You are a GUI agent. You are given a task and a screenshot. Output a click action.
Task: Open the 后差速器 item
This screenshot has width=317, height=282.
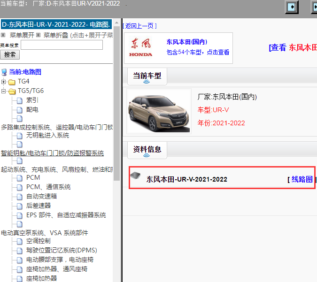[x=39, y=206]
